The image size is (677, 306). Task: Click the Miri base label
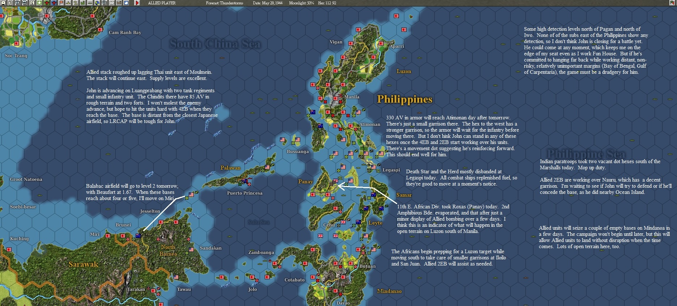(95, 234)
